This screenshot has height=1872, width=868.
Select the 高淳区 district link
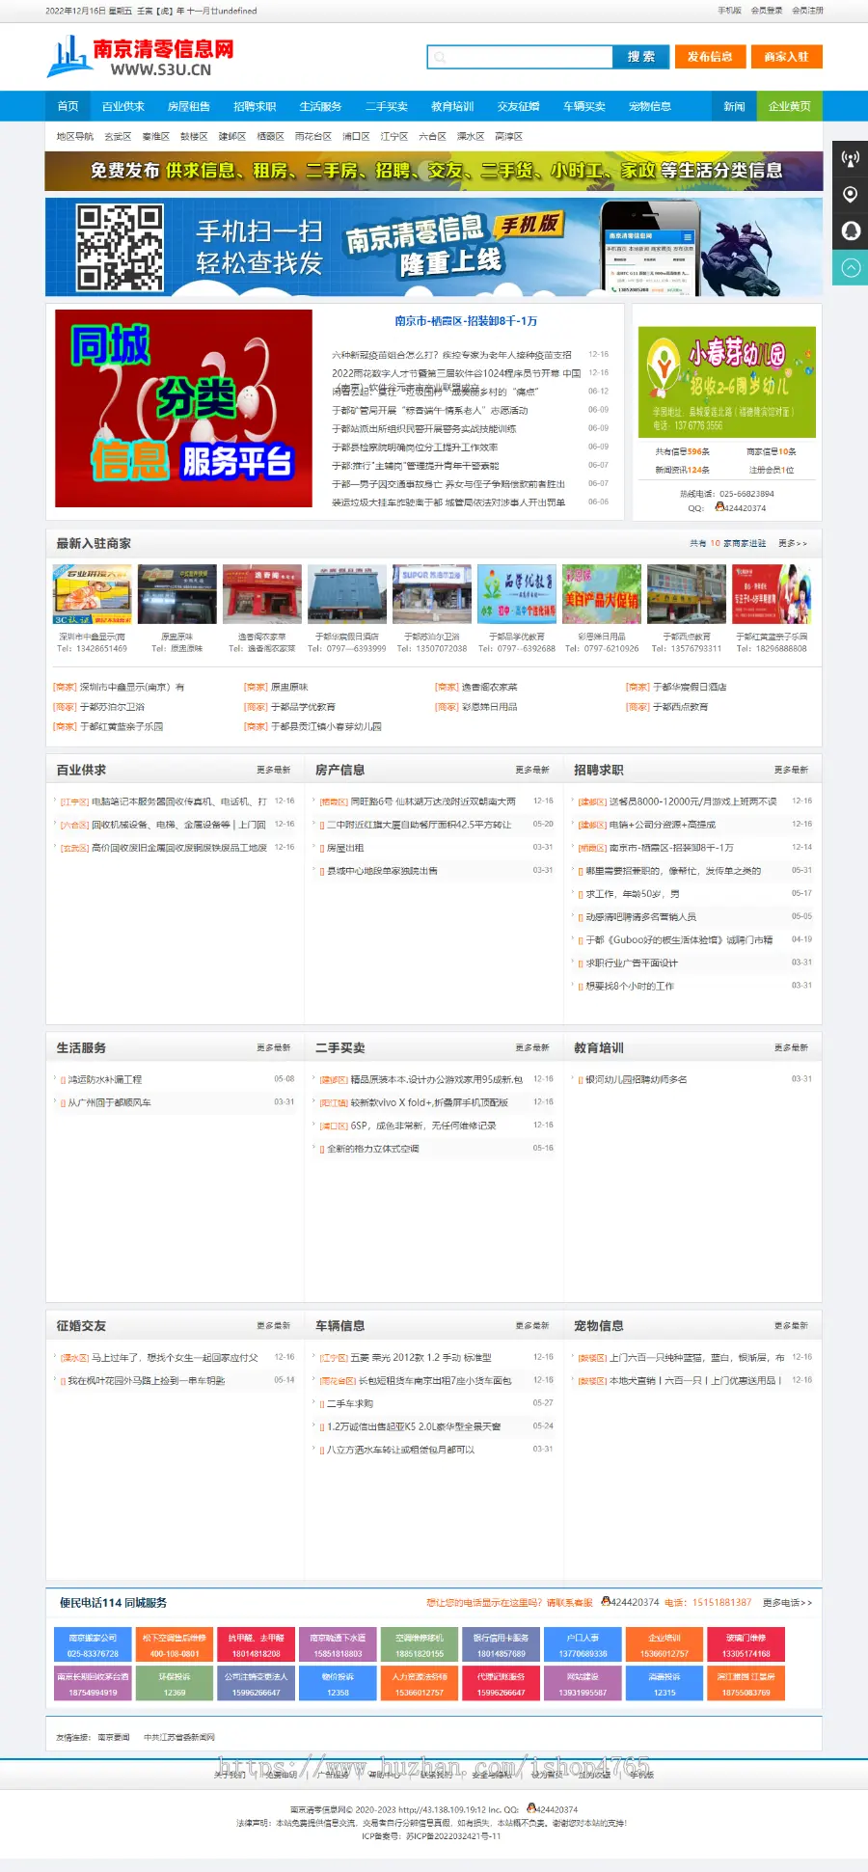click(509, 137)
